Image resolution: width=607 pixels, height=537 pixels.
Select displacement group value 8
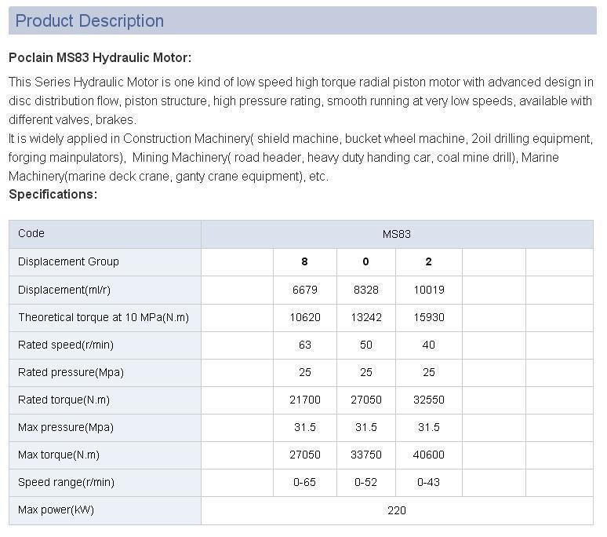(304, 261)
